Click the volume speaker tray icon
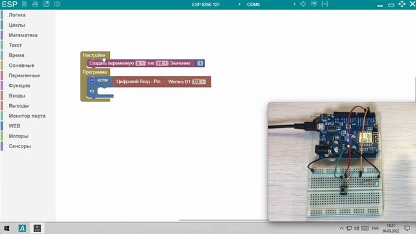The image size is (416, 234). coord(356,228)
